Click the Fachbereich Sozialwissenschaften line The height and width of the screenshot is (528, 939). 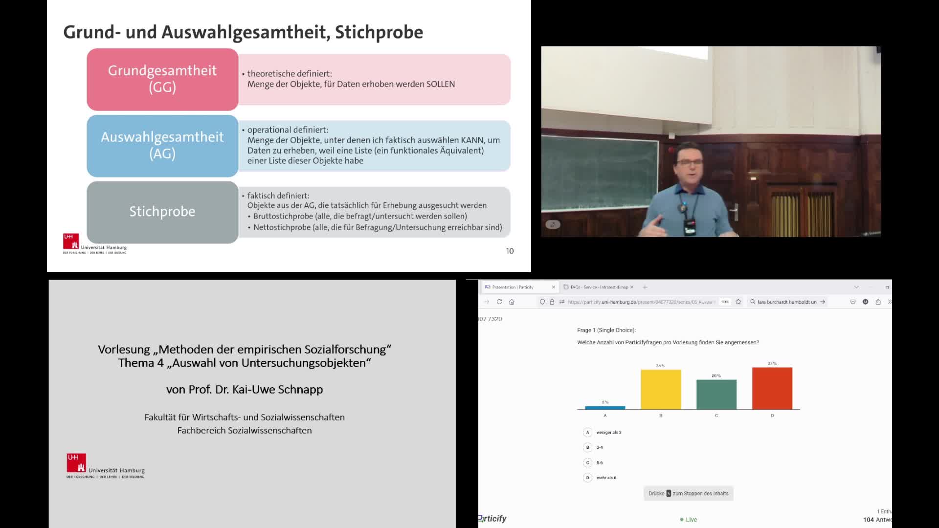(245, 430)
